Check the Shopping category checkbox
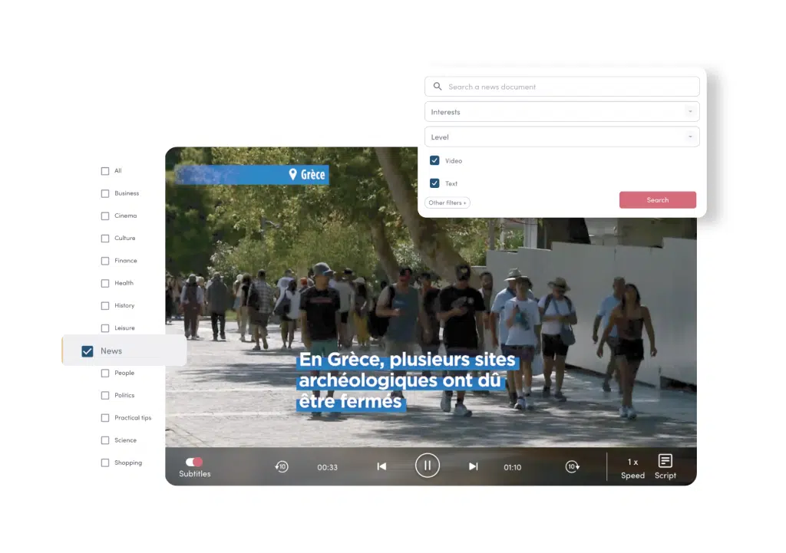The image size is (786, 553). [104, 462]
